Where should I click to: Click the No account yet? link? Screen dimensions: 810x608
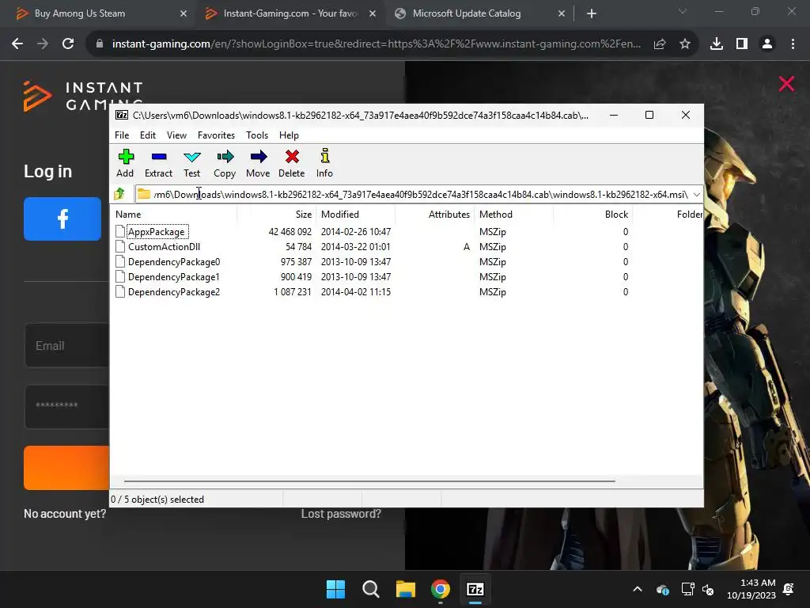(x=65, y=513)
